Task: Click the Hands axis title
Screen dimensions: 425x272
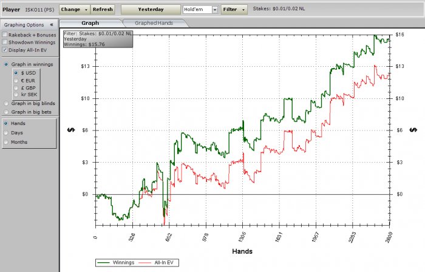Action: pos(242,251)
